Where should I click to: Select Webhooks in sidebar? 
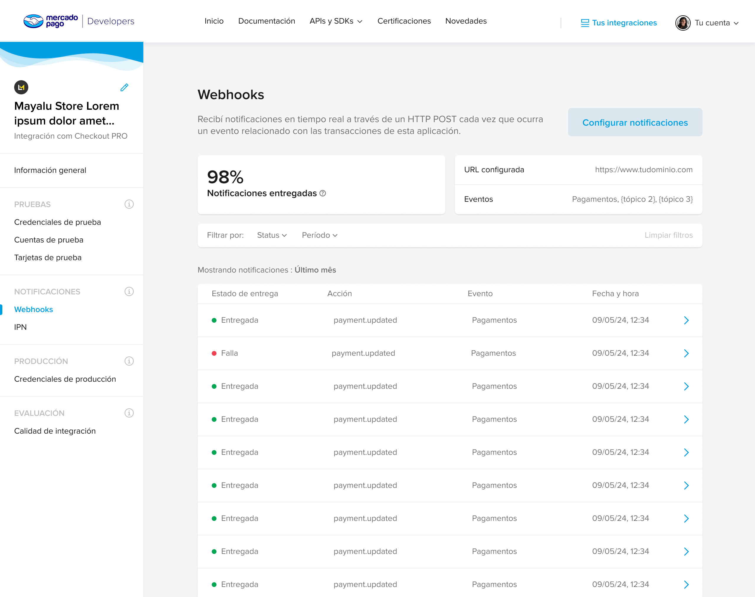coord(34,310)
